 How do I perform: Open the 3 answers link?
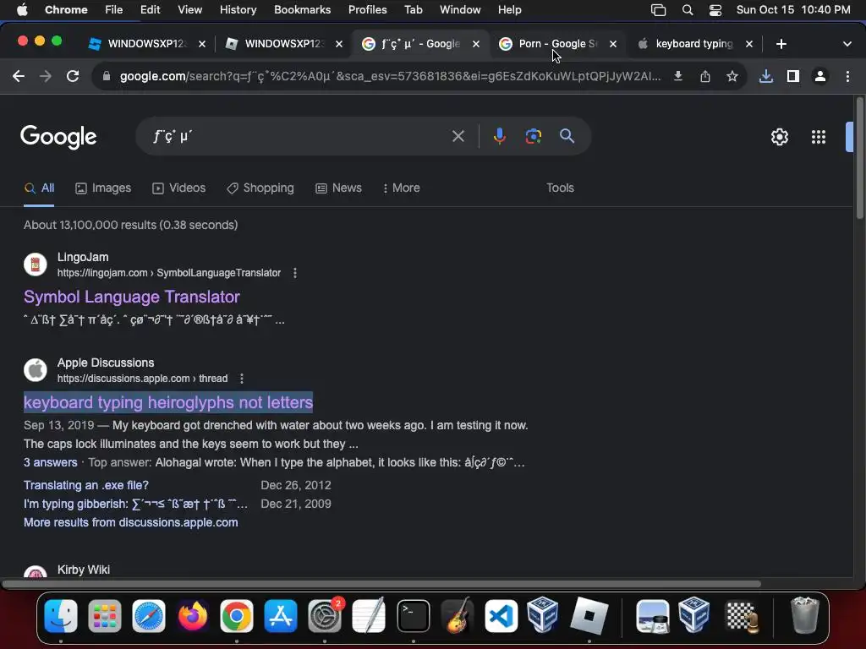click(x=50, y=462)
